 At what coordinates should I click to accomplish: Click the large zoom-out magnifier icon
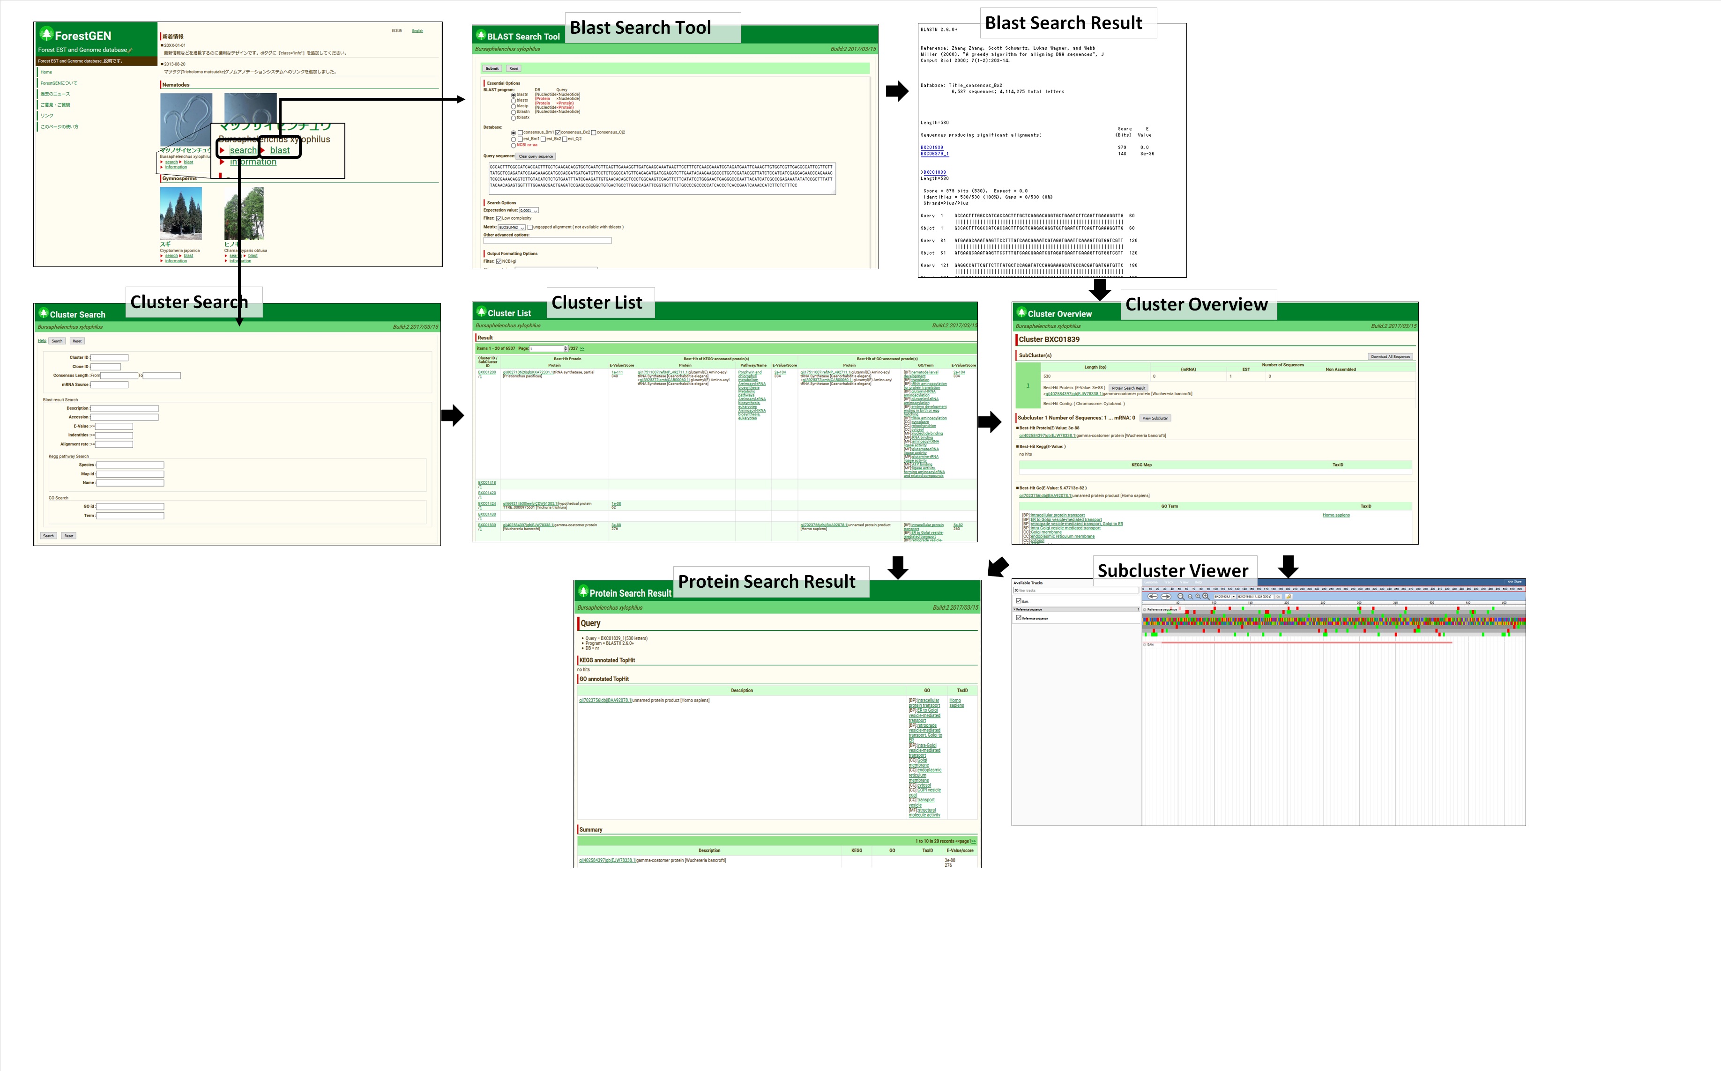(1181, 597)
